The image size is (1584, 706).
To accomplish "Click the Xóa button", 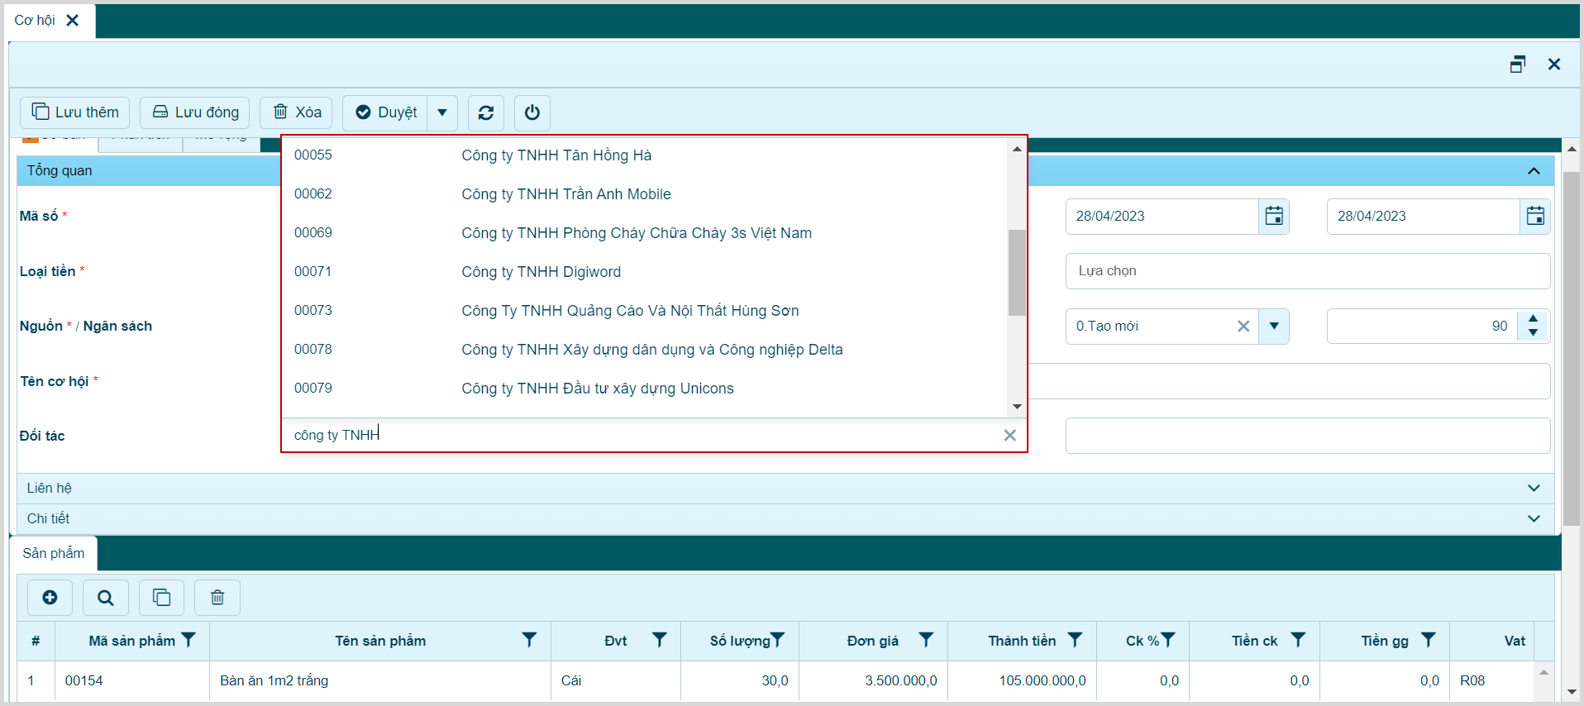I will pos(297,112).
